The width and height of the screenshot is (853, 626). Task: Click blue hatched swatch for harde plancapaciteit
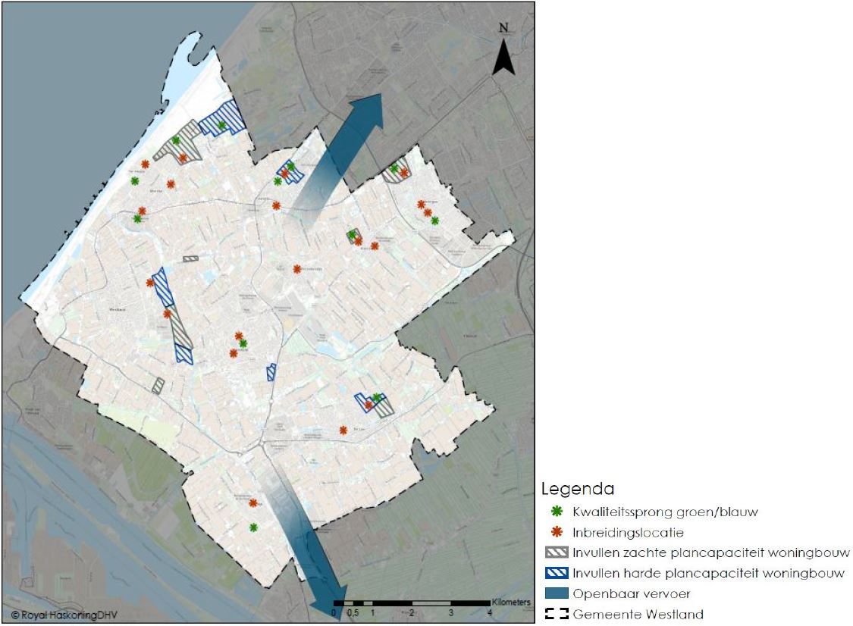(557, 573)
